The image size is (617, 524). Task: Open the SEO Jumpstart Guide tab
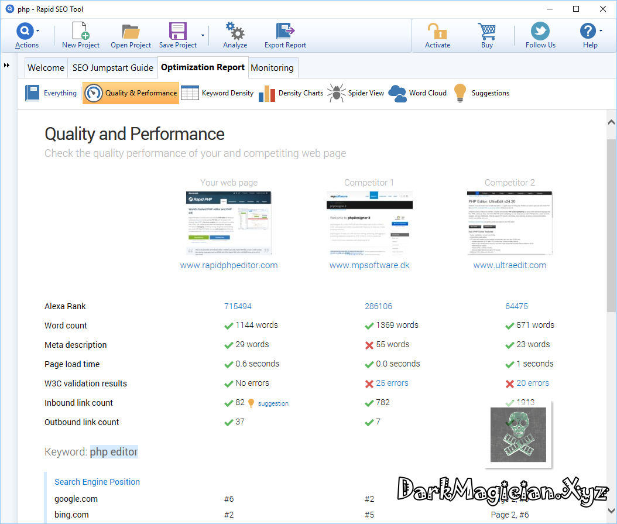(113, 68)
